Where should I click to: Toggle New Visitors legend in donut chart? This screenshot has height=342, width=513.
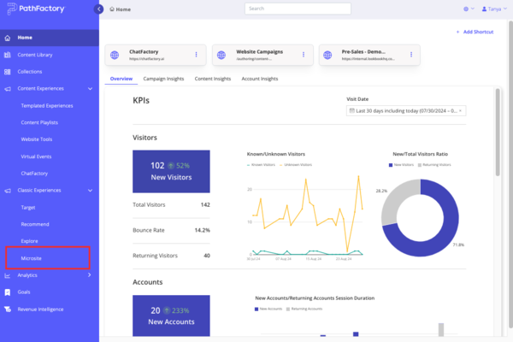[401, 165]
